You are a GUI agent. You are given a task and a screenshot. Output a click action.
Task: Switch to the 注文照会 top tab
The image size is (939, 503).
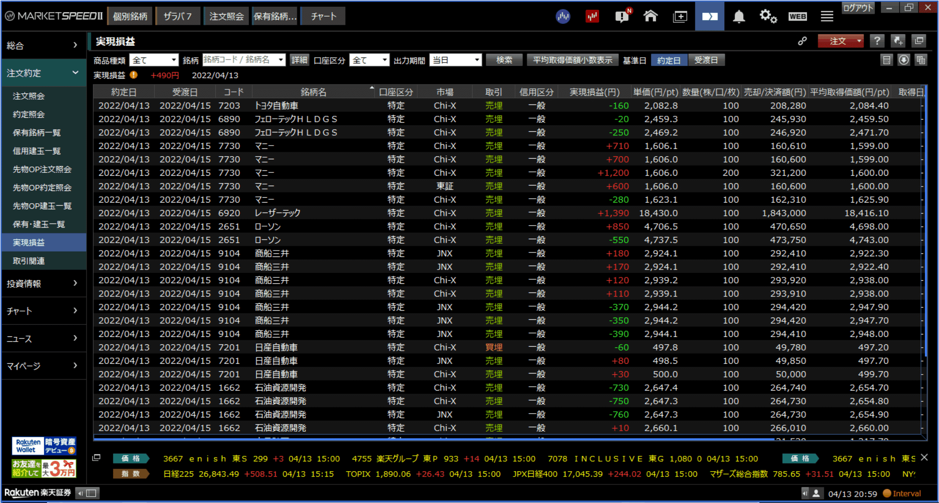tap(226, 16)
